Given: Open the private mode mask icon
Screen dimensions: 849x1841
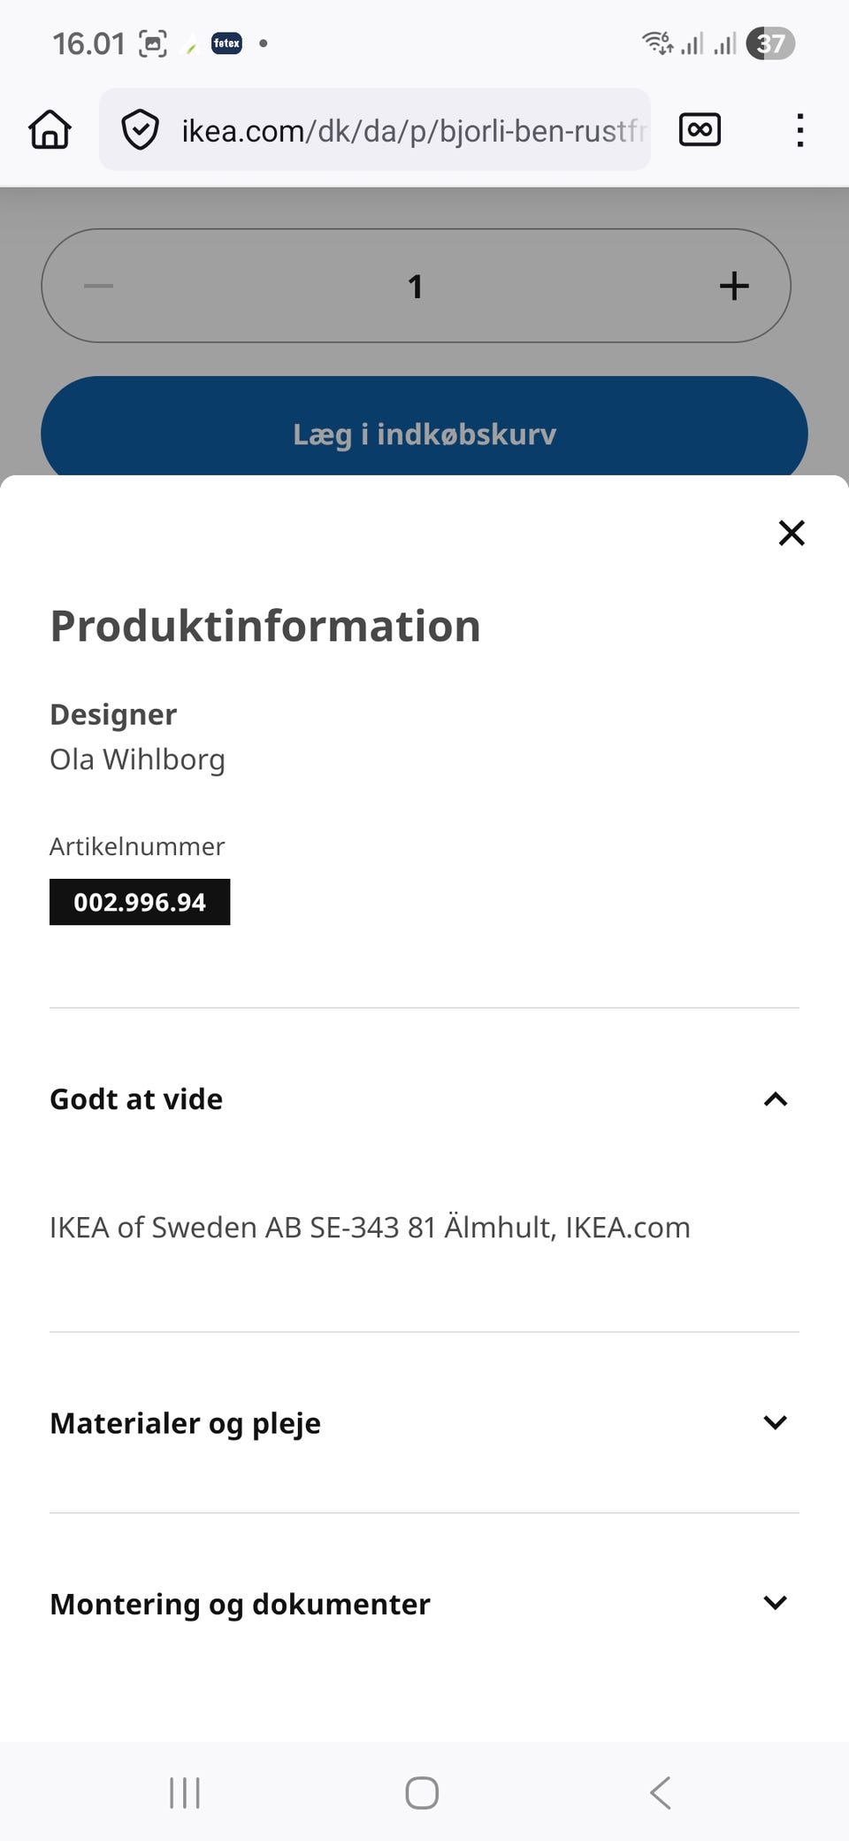Looking at the screenshot, I should pyautogui.click(x=700, y=130).
